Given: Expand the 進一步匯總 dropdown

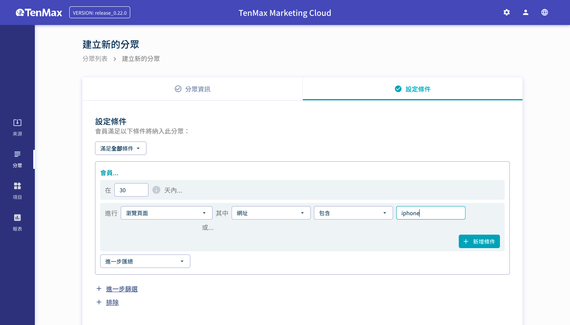Looking at the screenshot, I should point(145,261).
